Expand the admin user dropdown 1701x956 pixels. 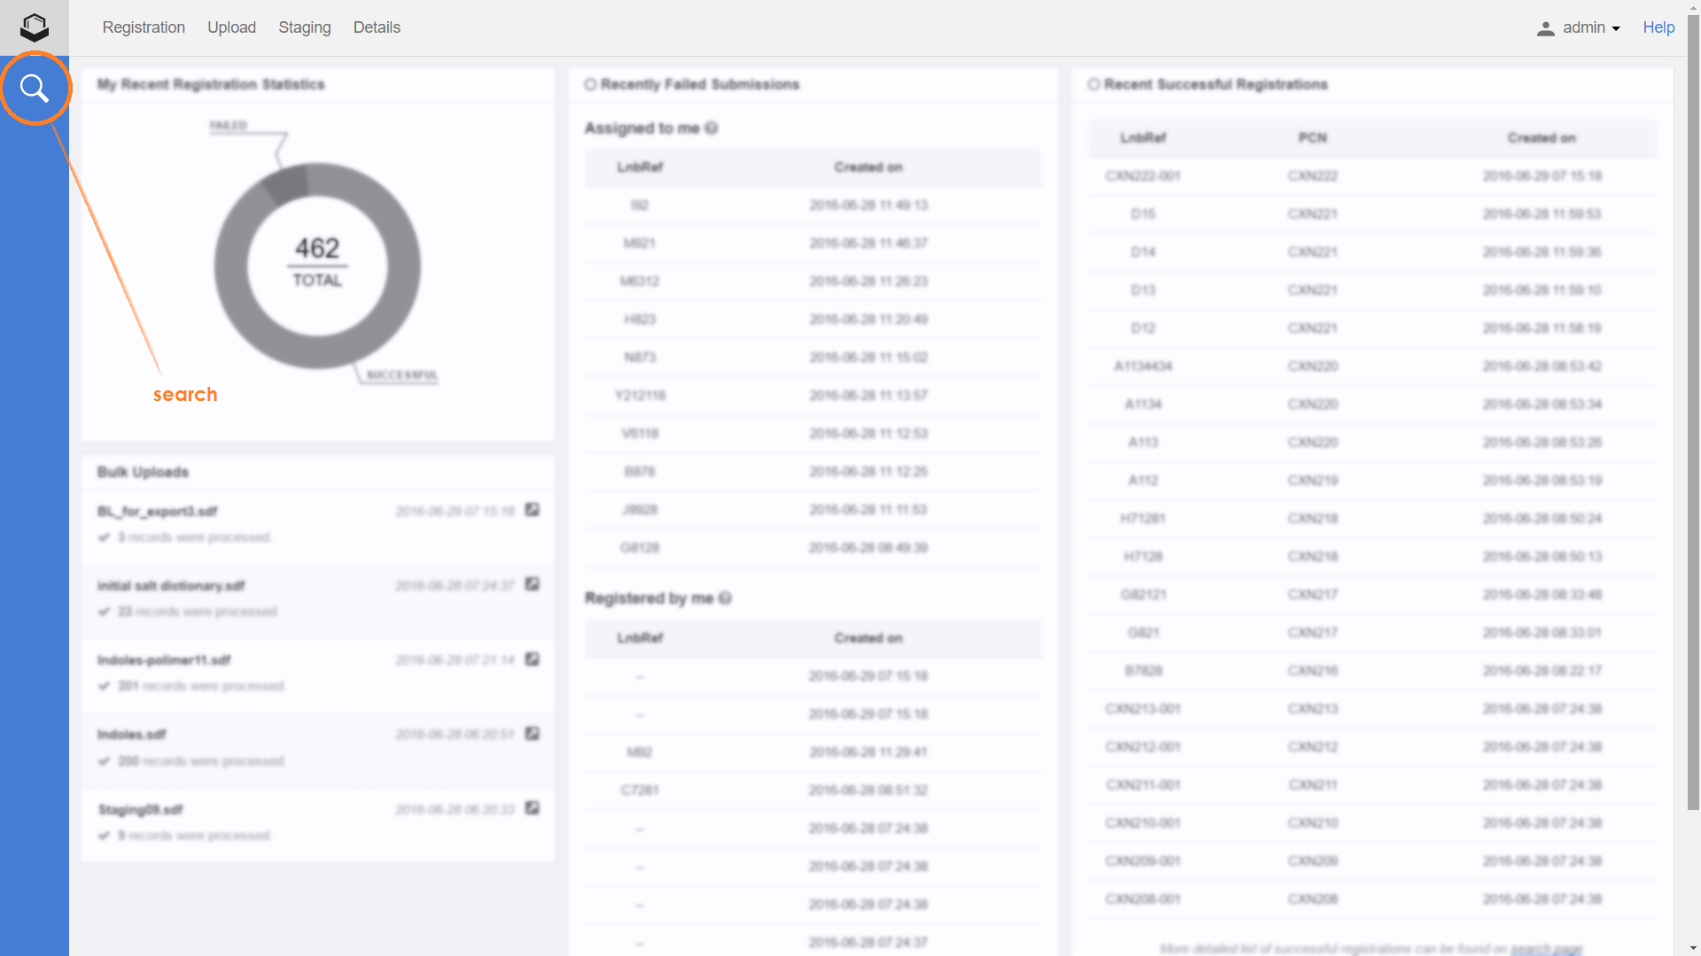pos(1592,27)
